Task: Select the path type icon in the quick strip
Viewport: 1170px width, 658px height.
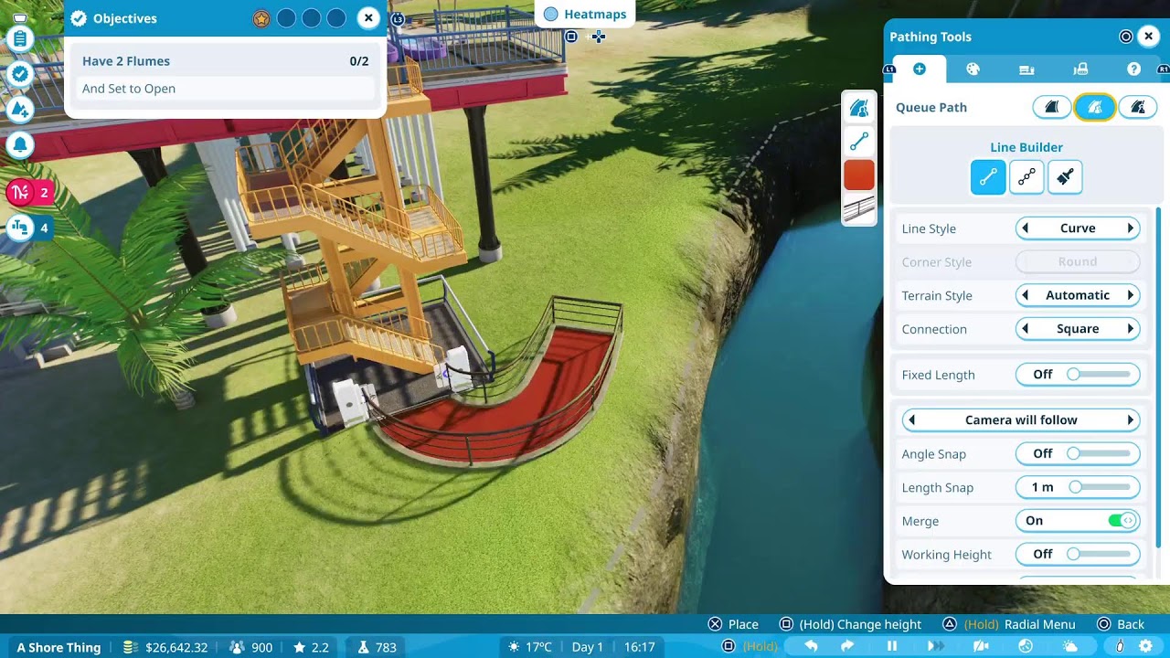Action: 859,109
